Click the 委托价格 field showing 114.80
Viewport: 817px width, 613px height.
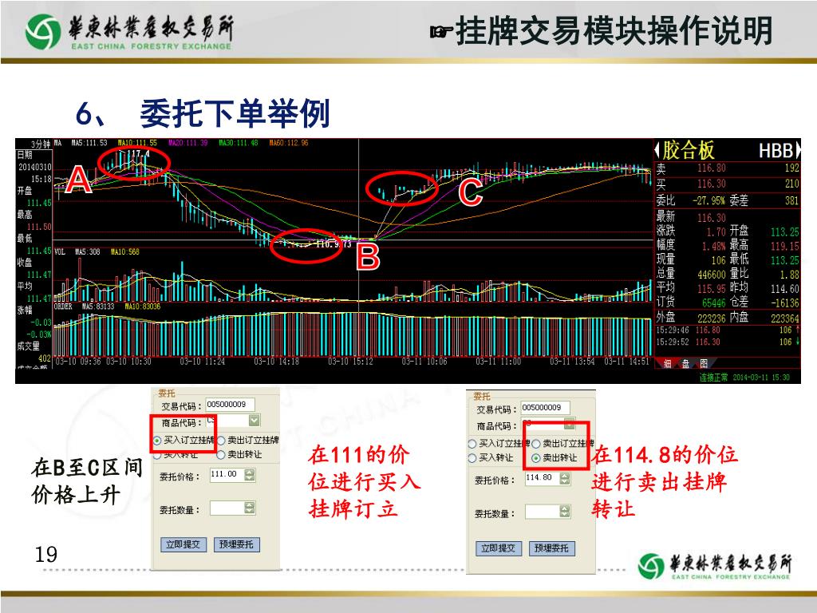pyautogui.click(x=543, y=478)
